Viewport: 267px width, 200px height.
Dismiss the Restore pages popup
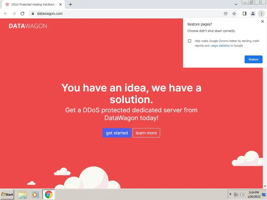tap(262, 21)
